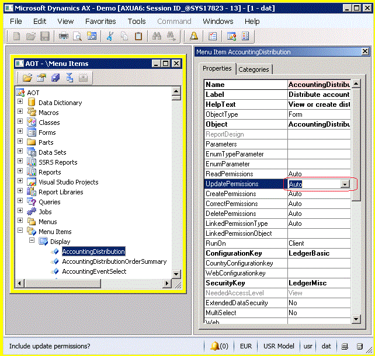
Task: Click the AOT properties icon in AOT toolbar
Action: click(41, 78)
